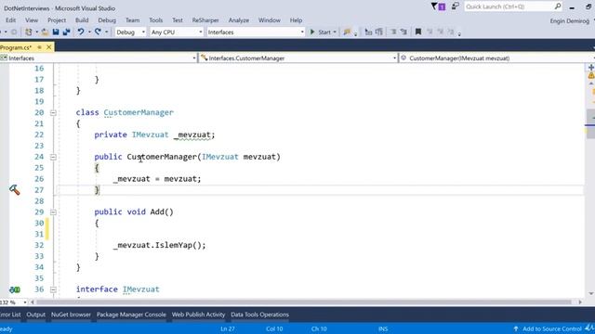The image size is (595, 334).
Task: Click the decrease indent toolbar icon
Action: tap(368, 32)
